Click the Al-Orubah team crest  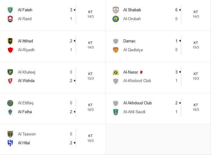pos(116,19)
